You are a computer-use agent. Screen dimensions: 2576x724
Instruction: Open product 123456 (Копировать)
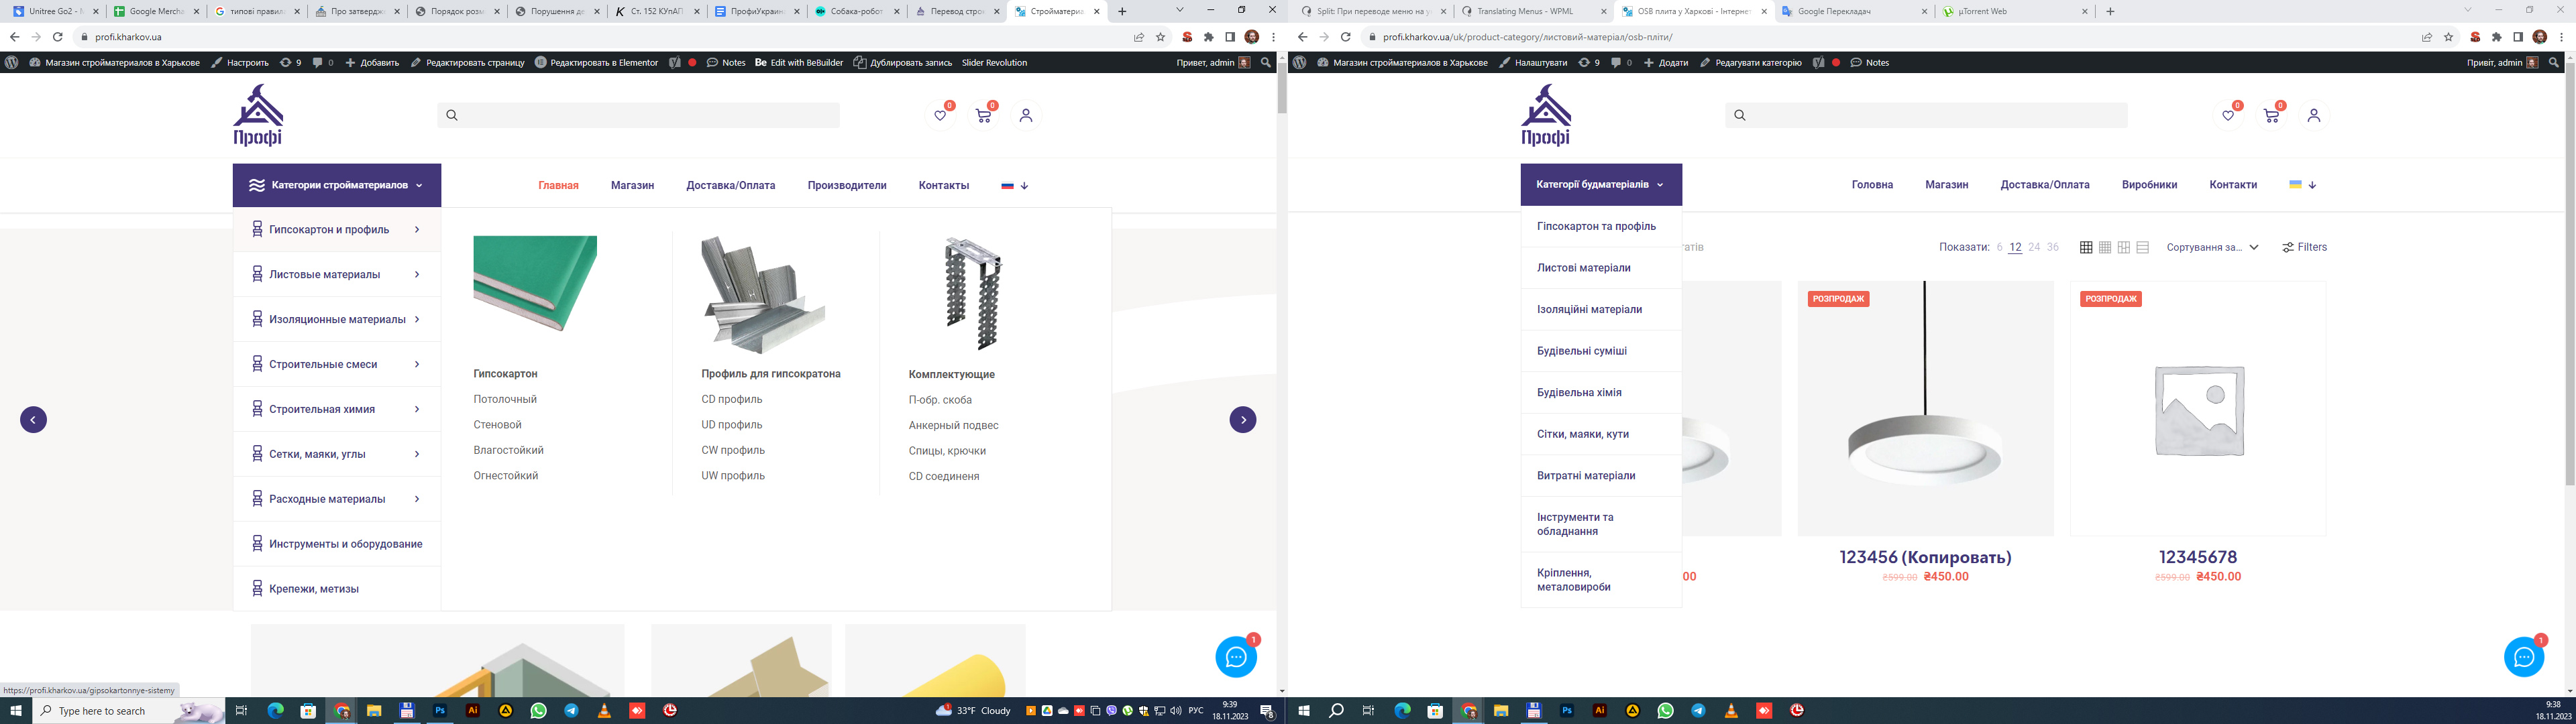1925,557
